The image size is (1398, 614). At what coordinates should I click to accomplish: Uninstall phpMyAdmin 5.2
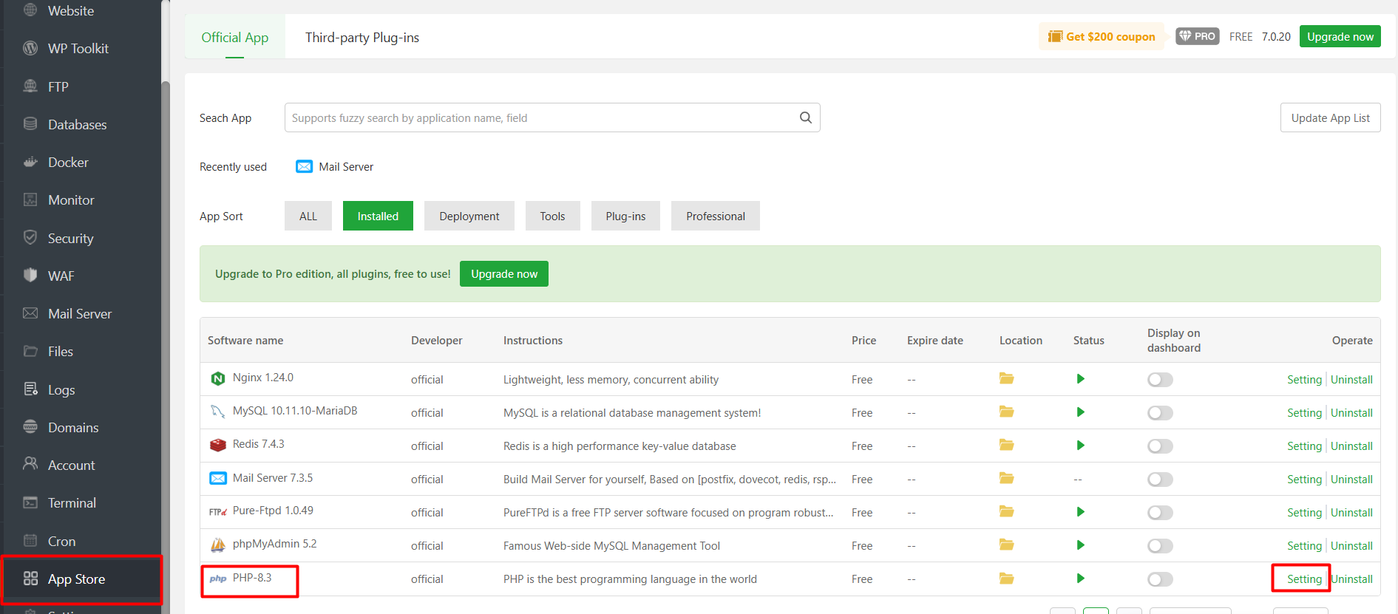coord(1351,546)
